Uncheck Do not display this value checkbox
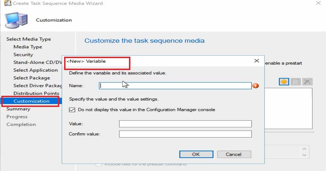 point(72,110)
